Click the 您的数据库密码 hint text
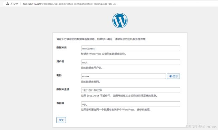This screenshot has height=130, width=218. click(x=91, y=82)
